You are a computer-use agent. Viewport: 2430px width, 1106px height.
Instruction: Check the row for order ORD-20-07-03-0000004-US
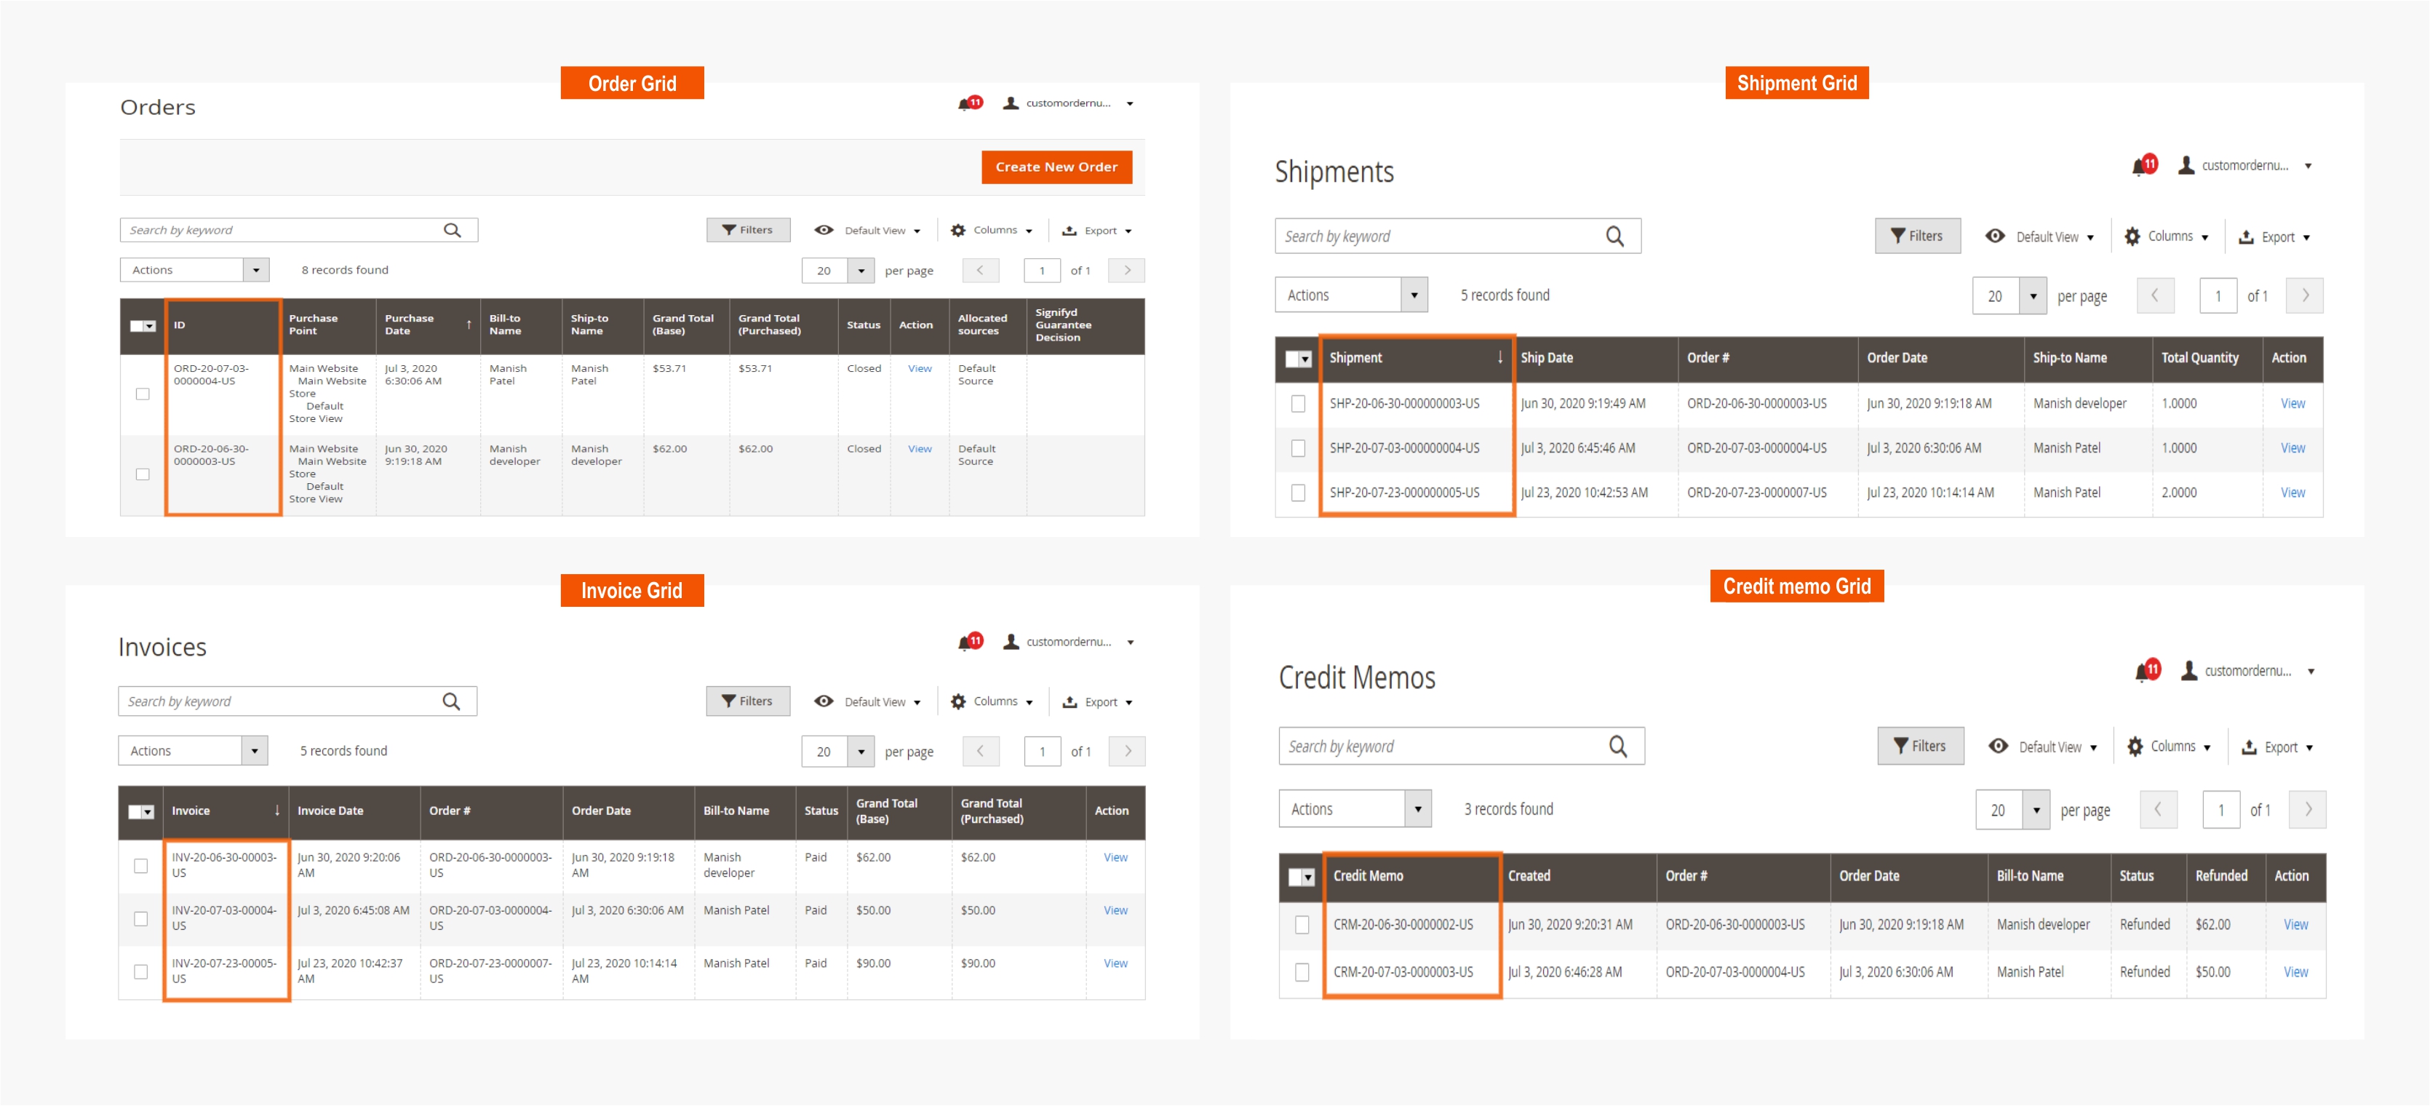point(143,394)
